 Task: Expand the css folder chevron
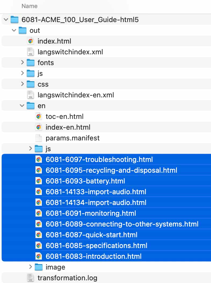(22, 84)
